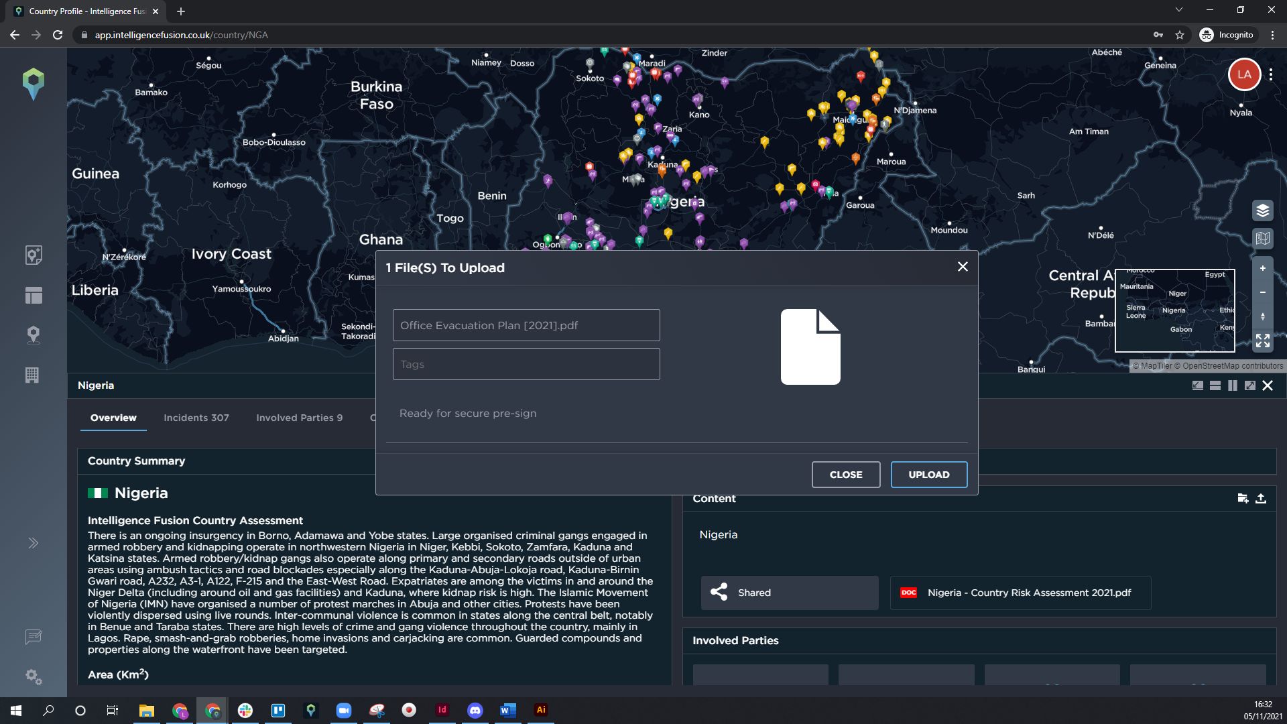Click the share icon in Content panel
1287x724 pixels.
719,591
